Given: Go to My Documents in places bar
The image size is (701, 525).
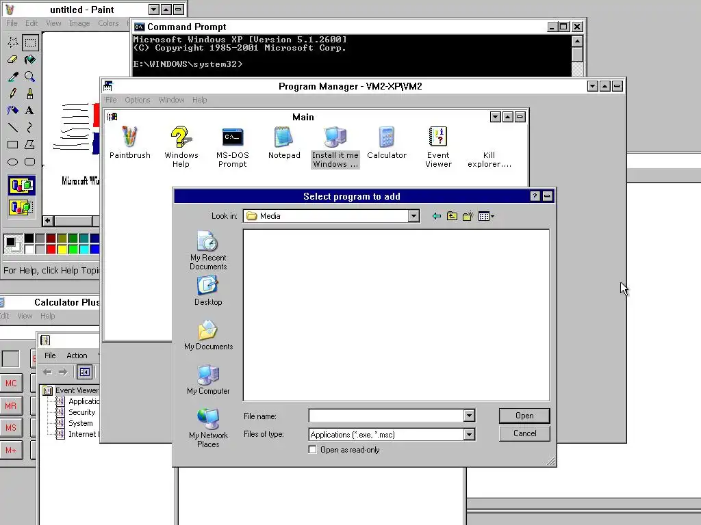Looking at the screenshot, I should click(208, 335).
